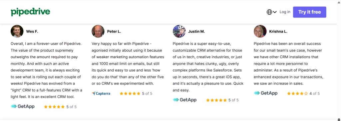Open the globe language selector

click(269, 12)
